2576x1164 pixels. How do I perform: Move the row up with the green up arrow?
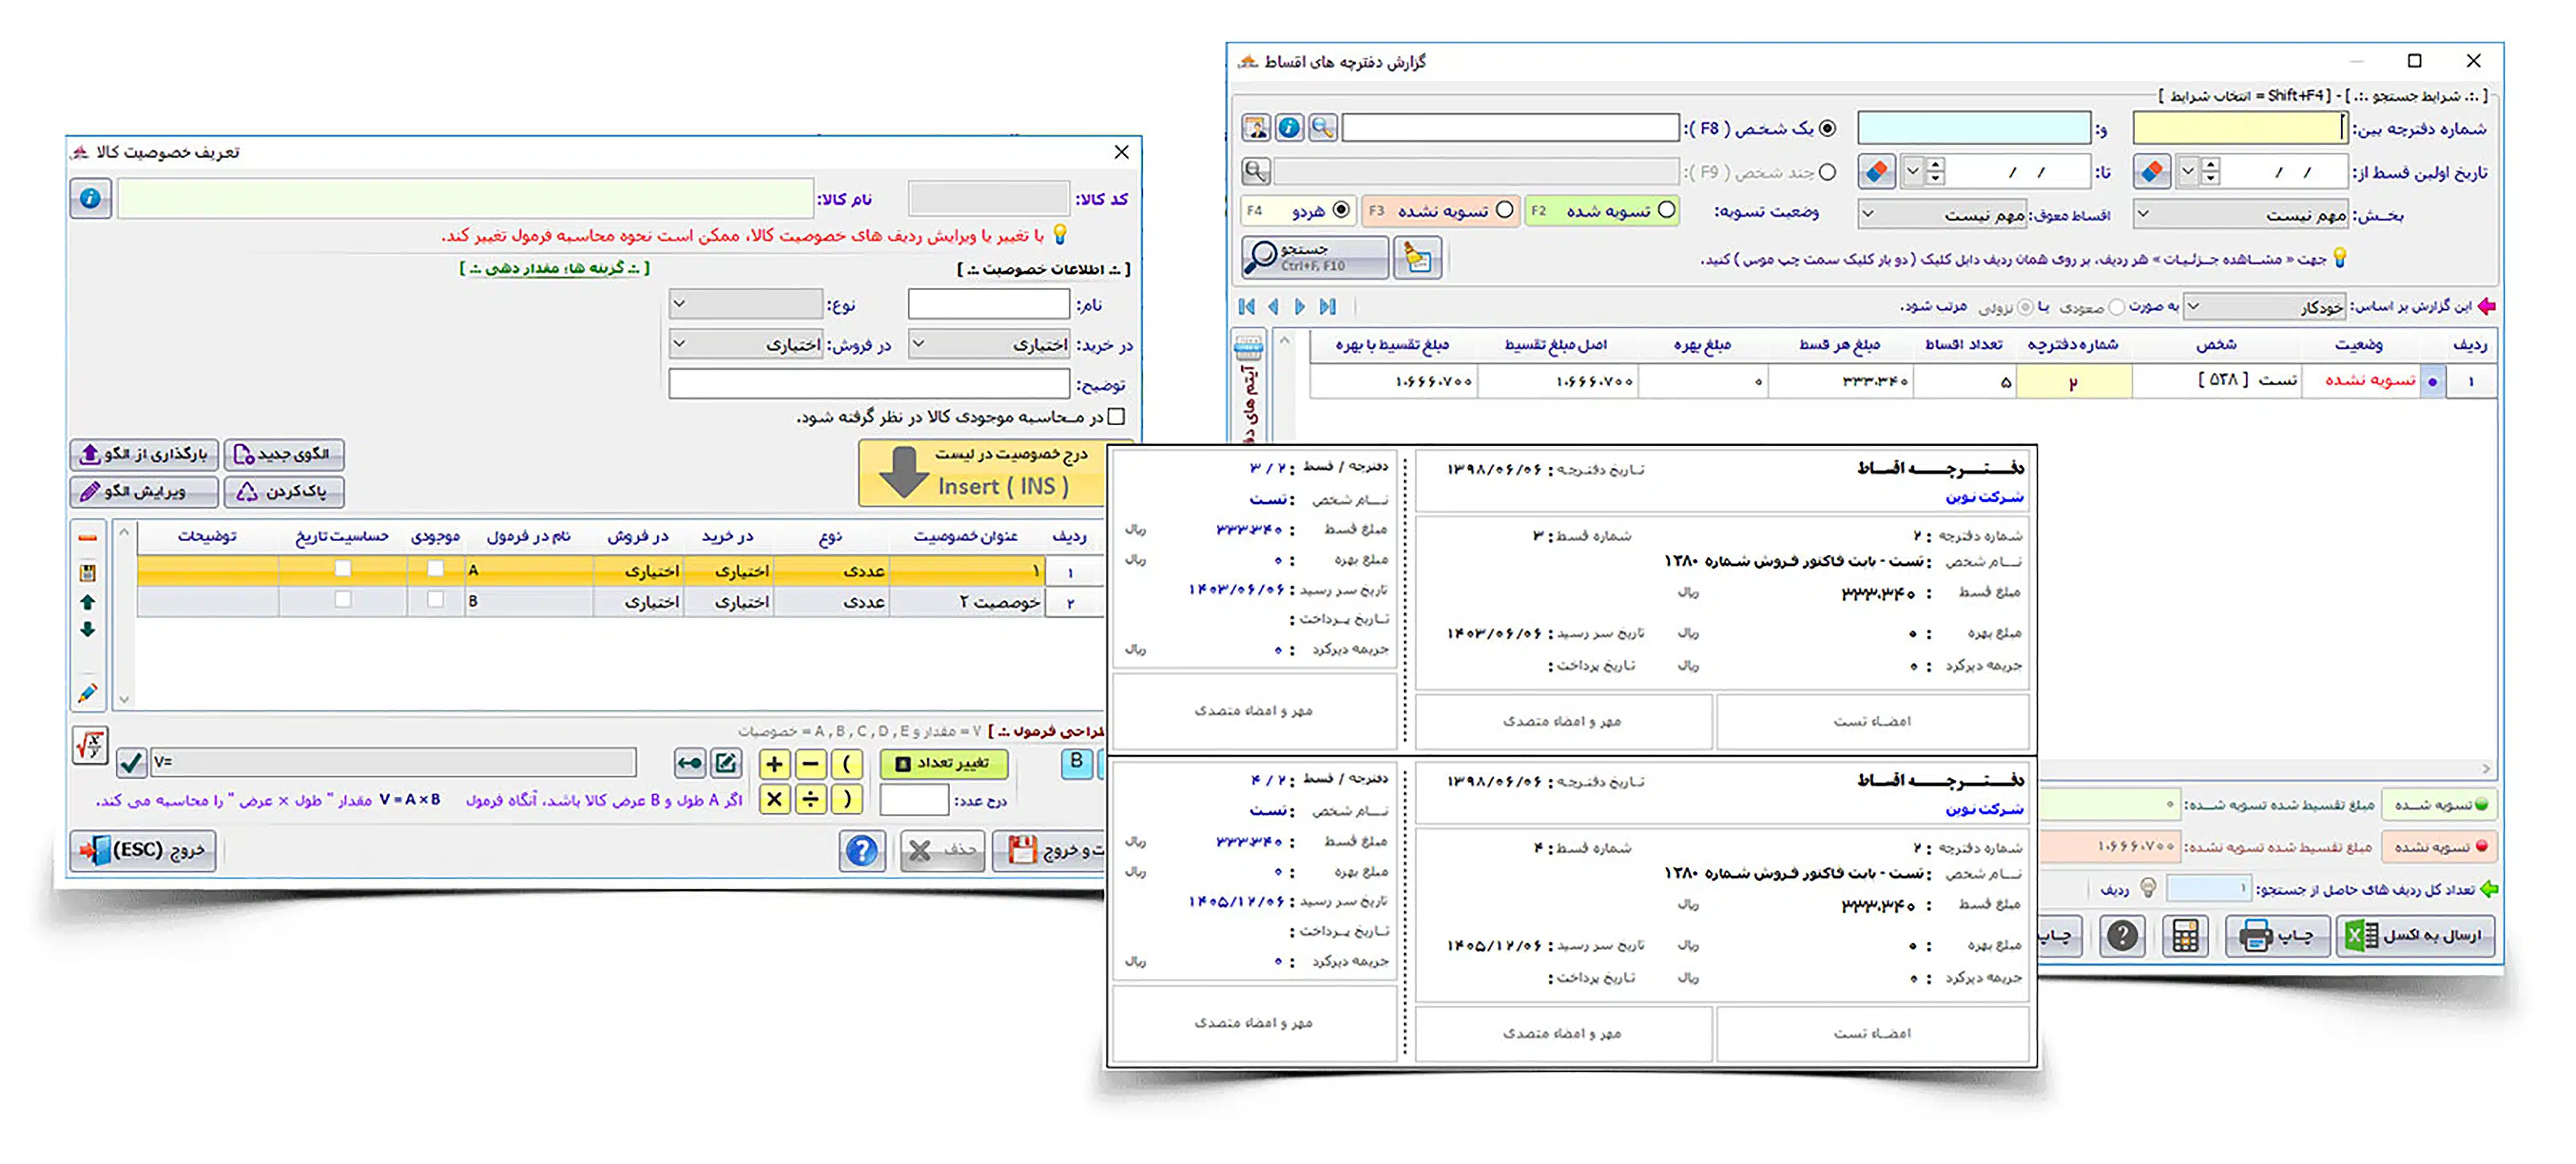tap(87, 601)
